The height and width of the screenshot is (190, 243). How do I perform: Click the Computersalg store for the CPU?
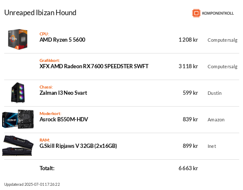(222, 40)
